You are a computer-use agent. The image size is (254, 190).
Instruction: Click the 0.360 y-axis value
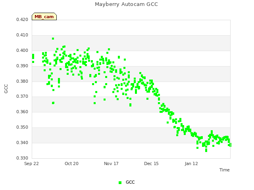click(x=22, y=112)
